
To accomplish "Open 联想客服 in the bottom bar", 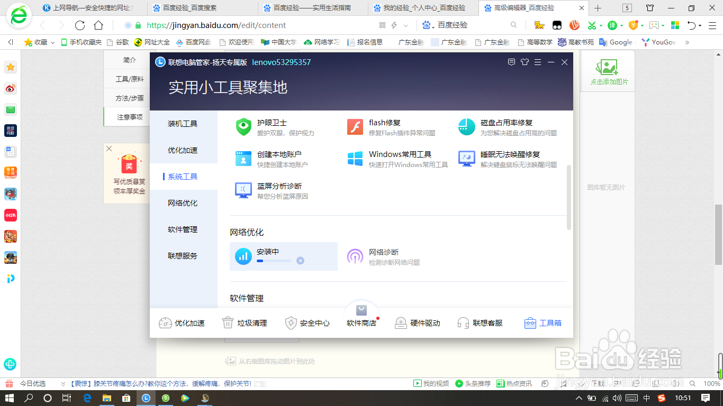I will pos(480,323).
